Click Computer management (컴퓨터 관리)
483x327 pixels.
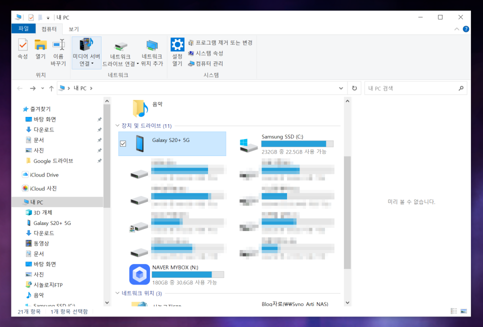(x=205, y=63)
